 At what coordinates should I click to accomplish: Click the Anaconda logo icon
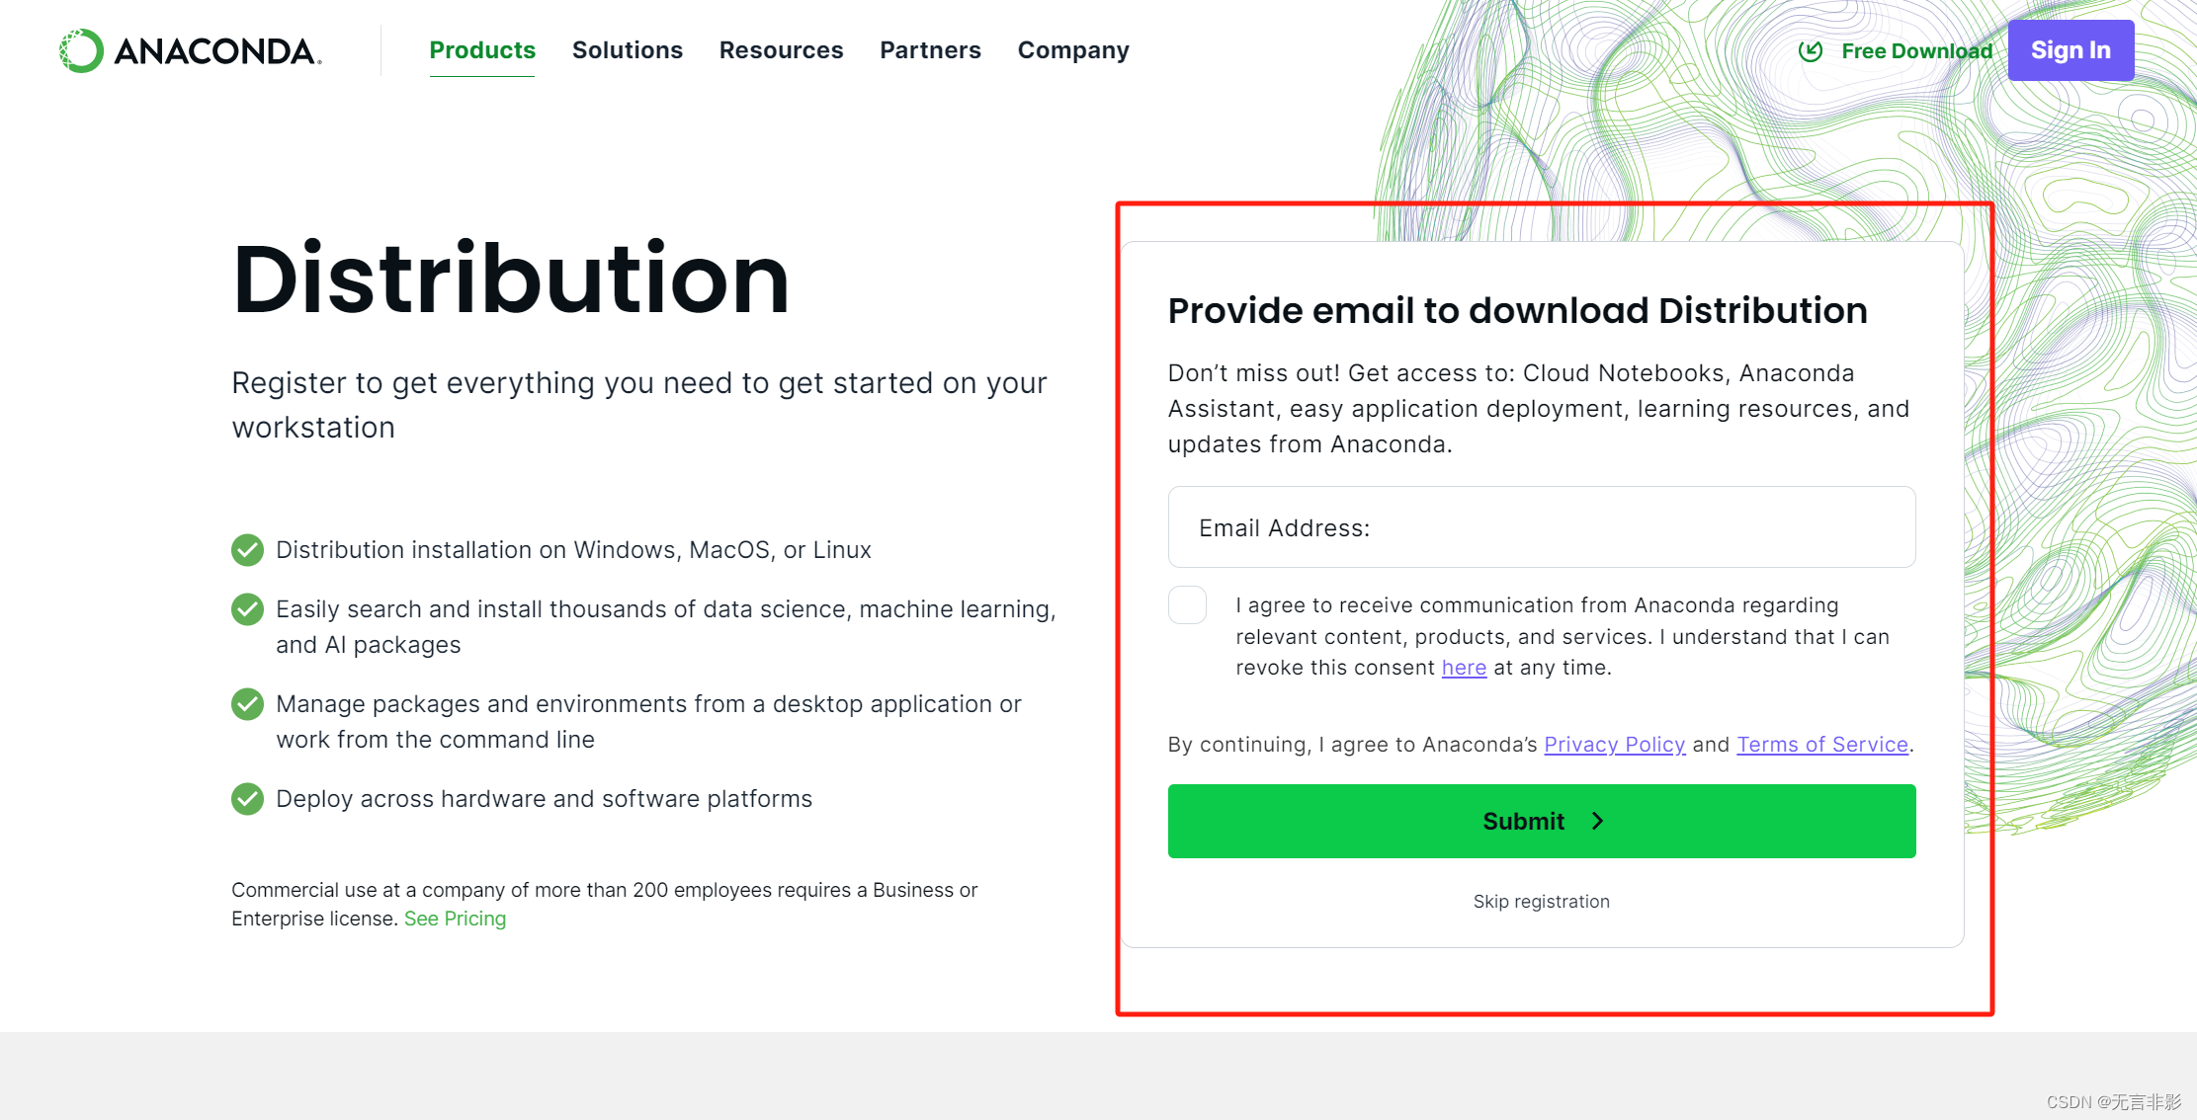[81, 50]
